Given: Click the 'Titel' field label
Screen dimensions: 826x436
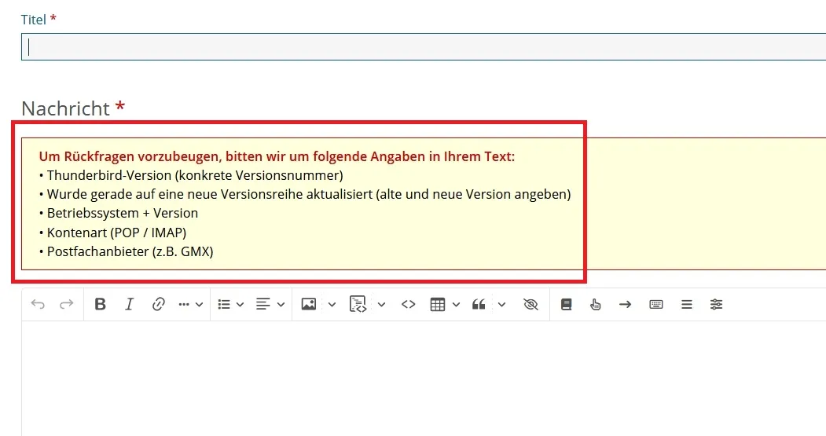Looking at the screenshot, I should 34,20.
